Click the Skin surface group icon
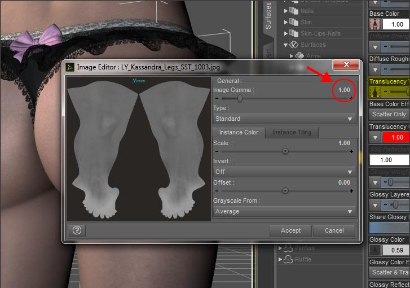Screen dimensions: 410x288 coord(294,22)
